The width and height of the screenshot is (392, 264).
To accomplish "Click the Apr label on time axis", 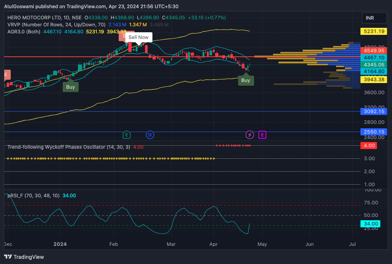I will pyautogui.click(x=214, y=244).
